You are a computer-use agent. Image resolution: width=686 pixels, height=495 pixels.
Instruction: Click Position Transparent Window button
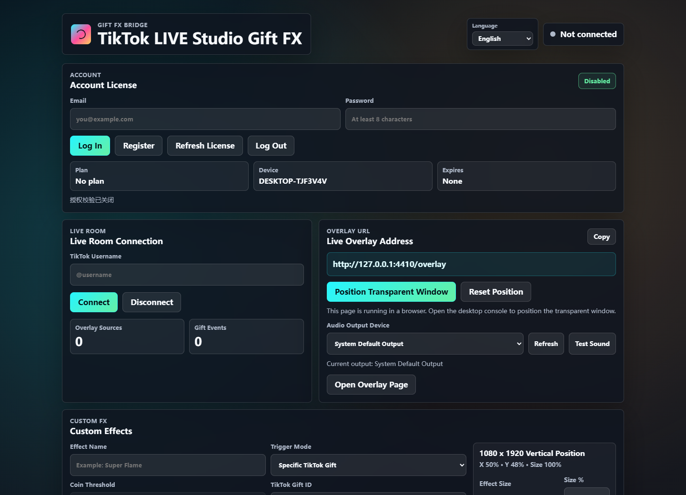(x=391, y=292)
